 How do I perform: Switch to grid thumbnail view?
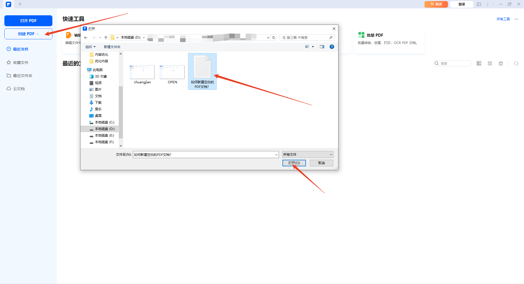coord(490,63)
